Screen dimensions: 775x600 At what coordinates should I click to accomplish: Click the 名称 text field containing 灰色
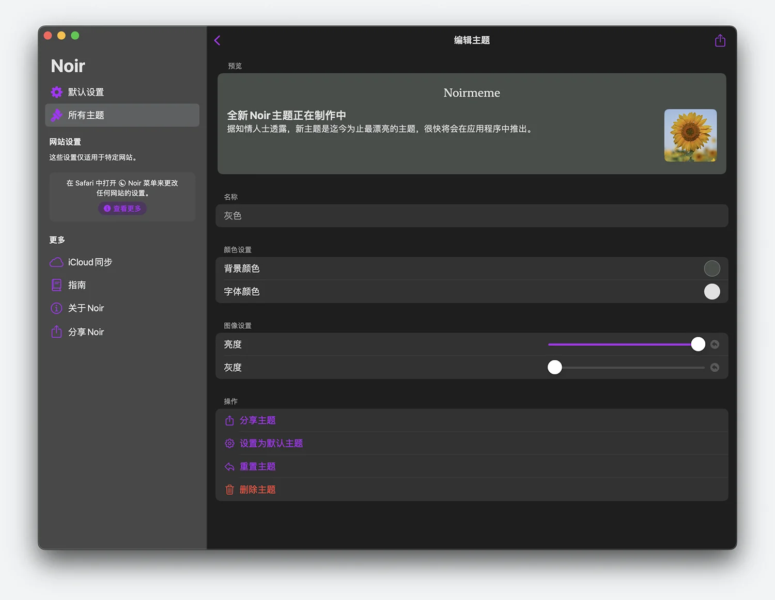[x=472, y=216]
